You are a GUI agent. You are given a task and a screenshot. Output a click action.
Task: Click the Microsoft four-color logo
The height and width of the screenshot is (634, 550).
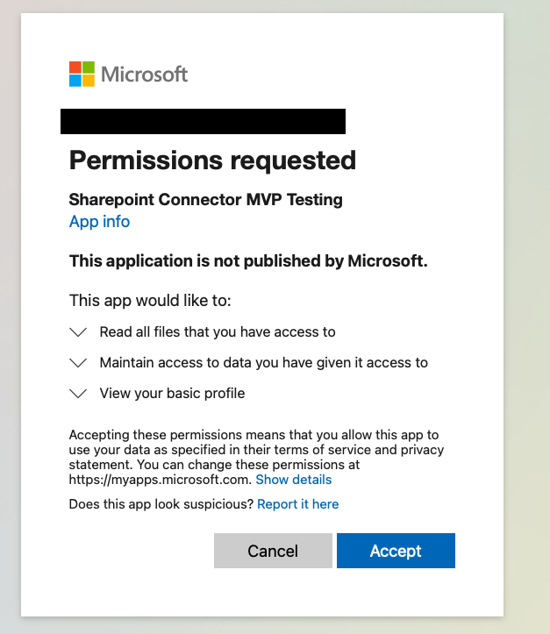click(x=82, y=74)
